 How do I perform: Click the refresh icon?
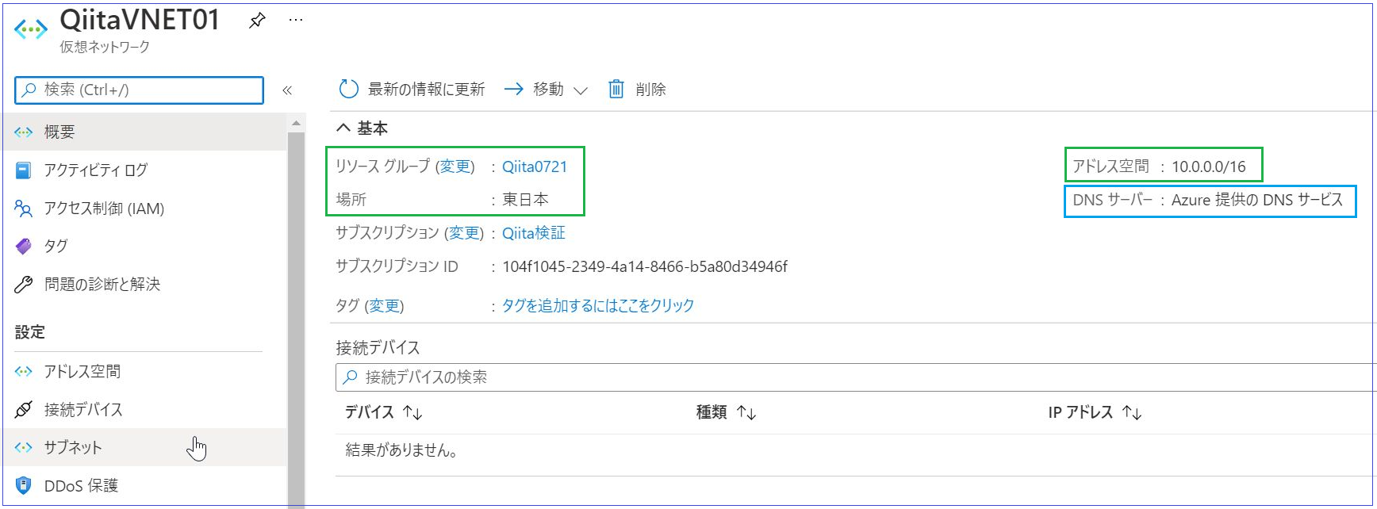pyautogui.click(x=348, y=90)
